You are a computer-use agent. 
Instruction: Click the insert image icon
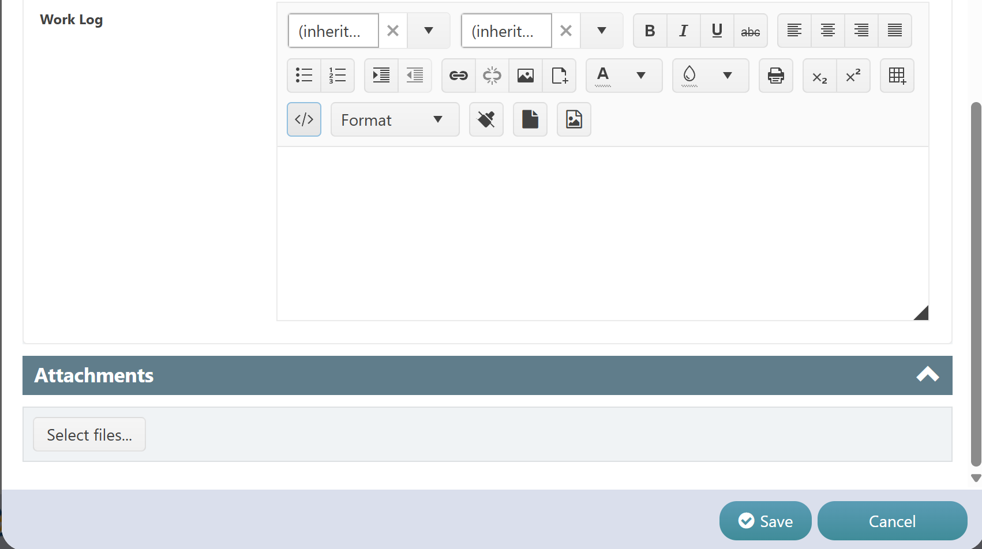pyautogui.click(x=525, y=76)
